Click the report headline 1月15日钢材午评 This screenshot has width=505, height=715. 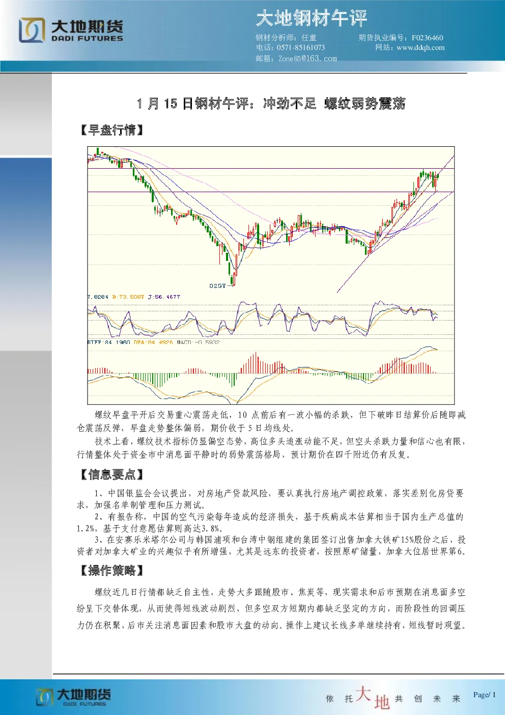[271, 103]
